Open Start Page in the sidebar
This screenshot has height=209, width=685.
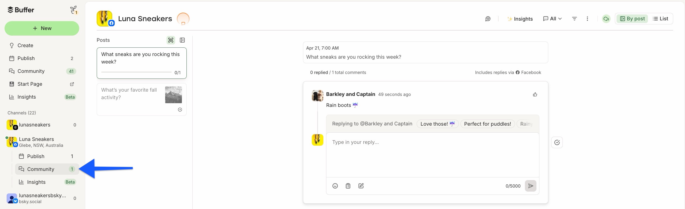pyautogui.click(x=42, y=84)
